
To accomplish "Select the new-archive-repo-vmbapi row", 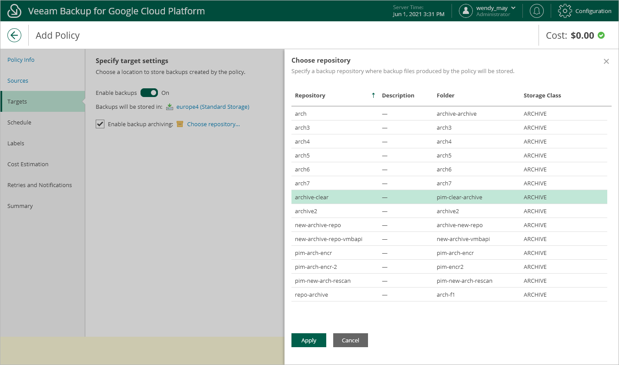I will tap(449, 239).
